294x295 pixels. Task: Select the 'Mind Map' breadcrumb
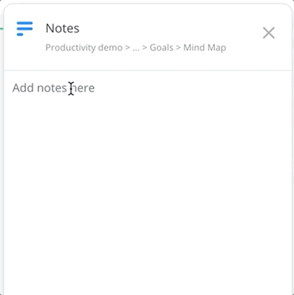[x=205, y=48]
